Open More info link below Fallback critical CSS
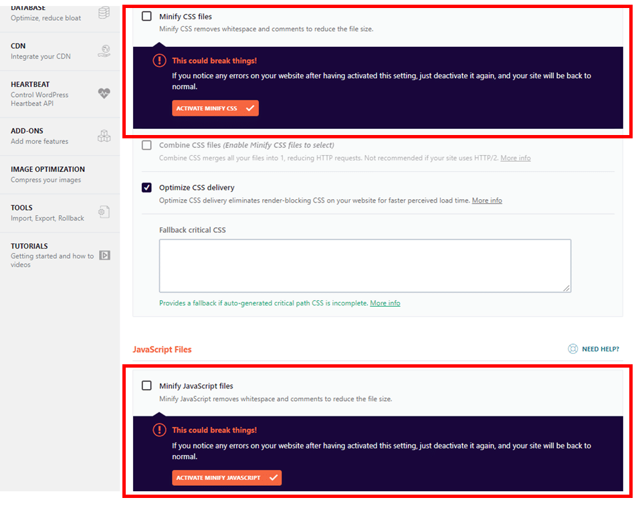The height and width of the screenshot is (510, 640). (385, 303)
